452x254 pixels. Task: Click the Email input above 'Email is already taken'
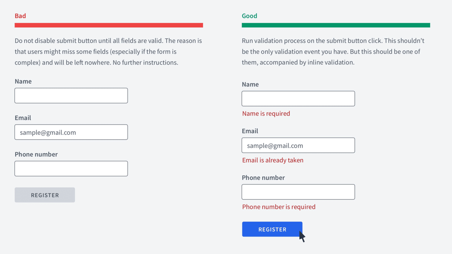[298, 145]
